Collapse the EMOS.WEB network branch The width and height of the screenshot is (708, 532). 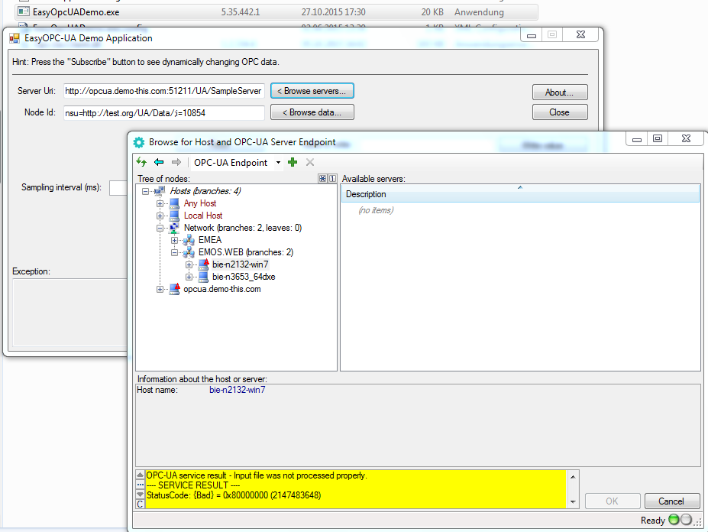pyautogui.click(x=175, y=252)
